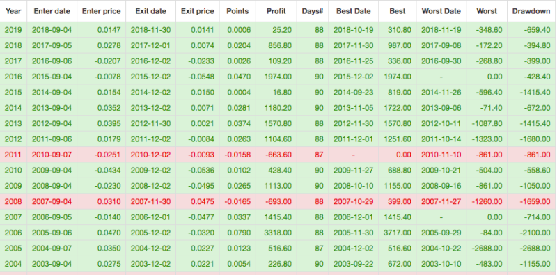Click worst date 2010-11-10
The image size is (557, 275).
click(441, 155)
